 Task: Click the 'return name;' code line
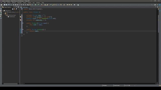coord(34,31)
